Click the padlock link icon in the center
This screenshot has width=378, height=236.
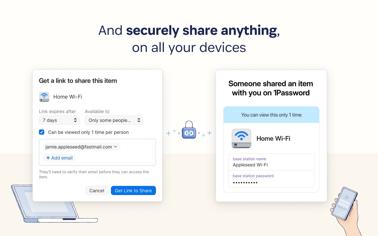(189, 130)
